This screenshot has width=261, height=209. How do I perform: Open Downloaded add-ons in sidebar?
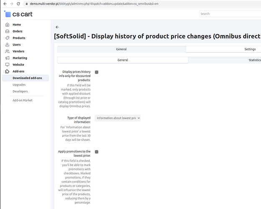click(x=27, y=78)
